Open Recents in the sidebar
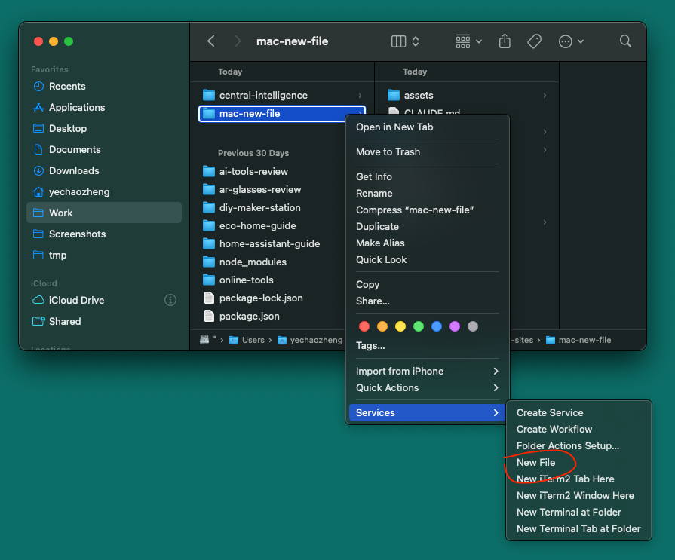The height and width of the screenshot is (560, 675). coord(104,87)
